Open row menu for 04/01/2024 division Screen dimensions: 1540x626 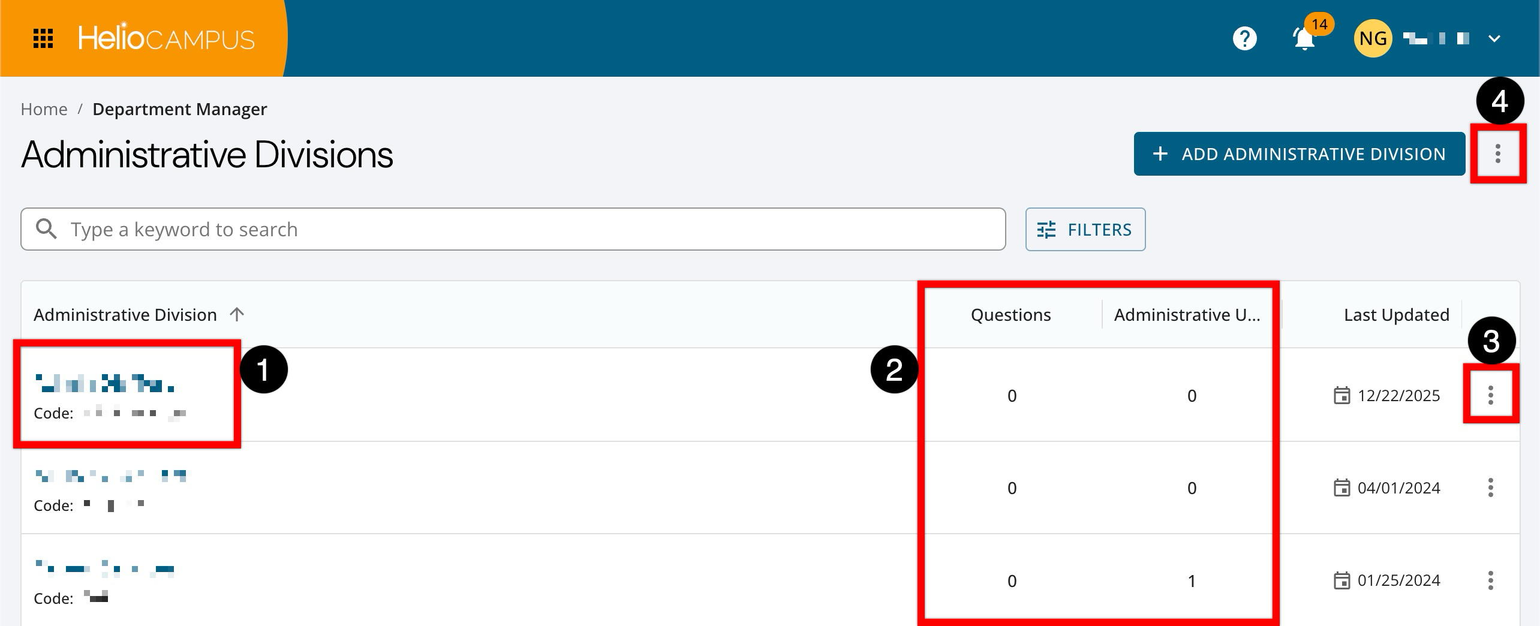[1490, 487]
